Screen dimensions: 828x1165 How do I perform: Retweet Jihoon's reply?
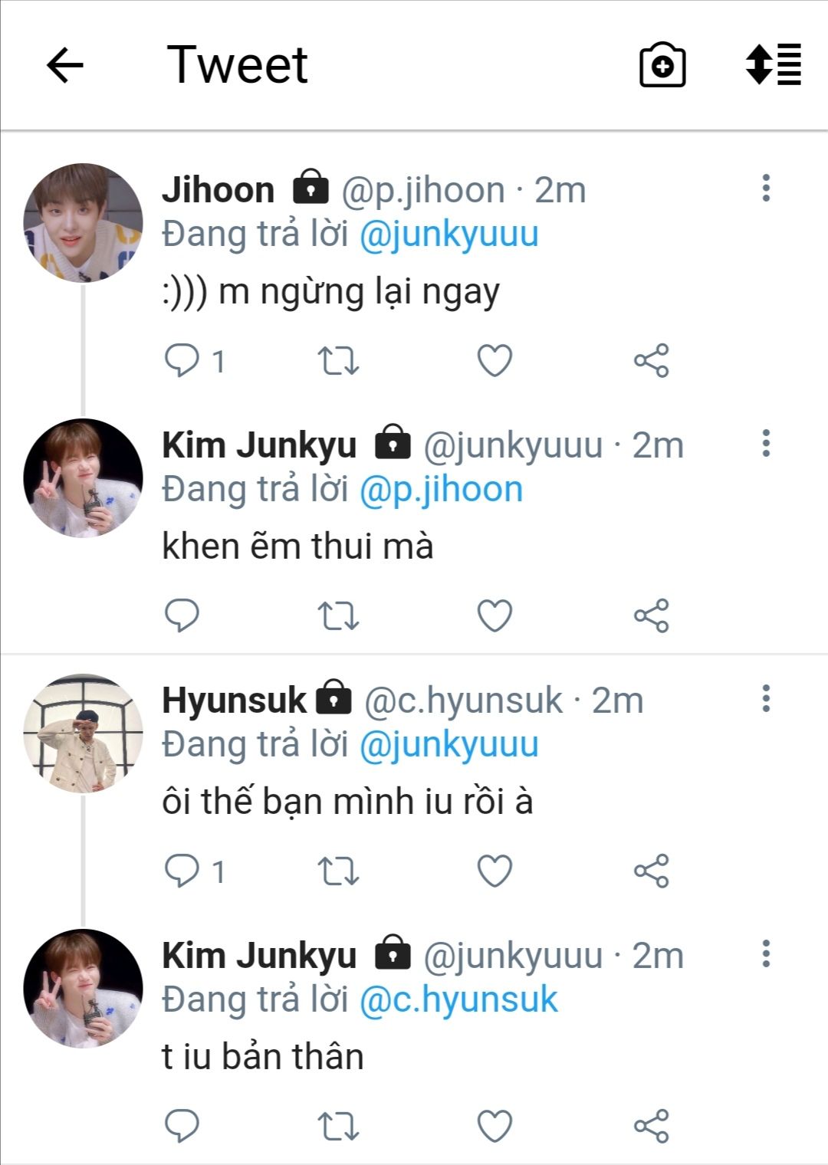tap(338, 360)
